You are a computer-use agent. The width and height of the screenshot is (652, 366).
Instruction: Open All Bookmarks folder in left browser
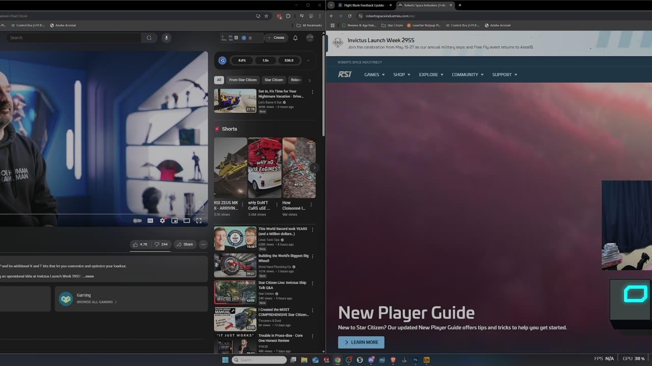tap(309, 25)
